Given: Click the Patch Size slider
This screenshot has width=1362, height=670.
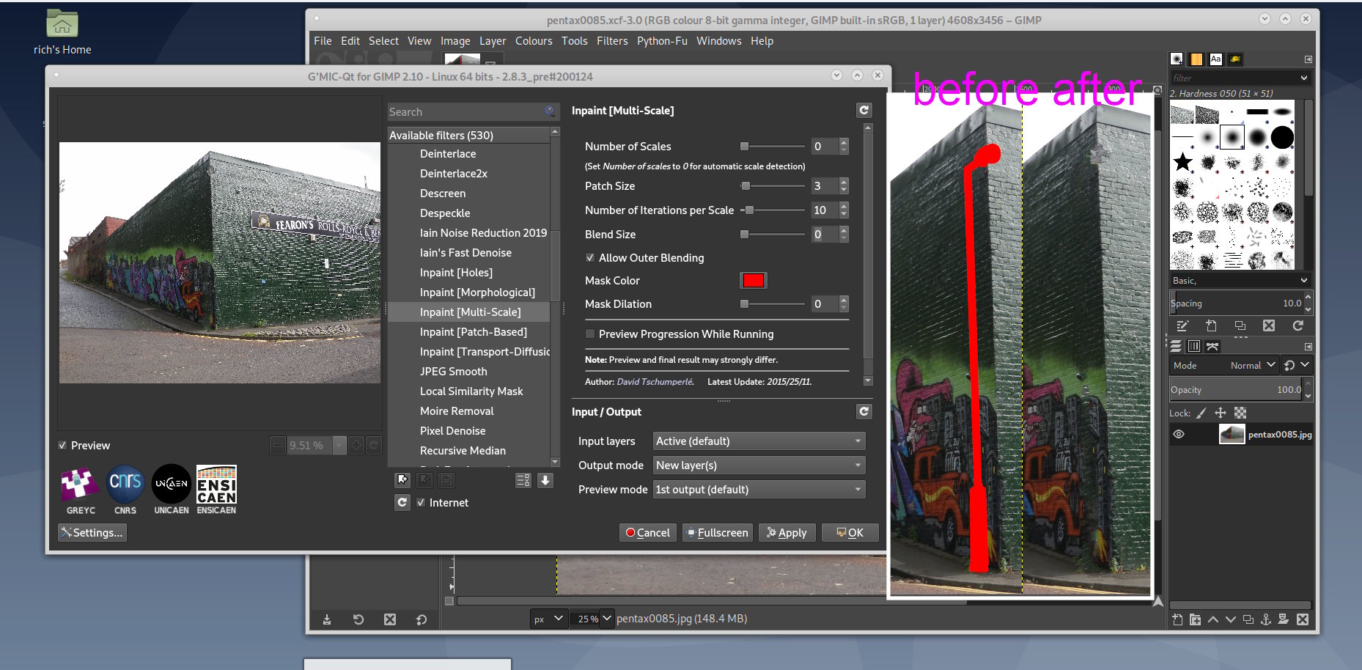Looking at the screenshot, I should (773, 186).
